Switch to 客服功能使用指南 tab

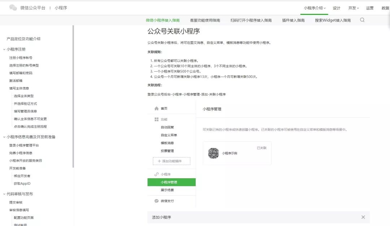coord(205,20)
